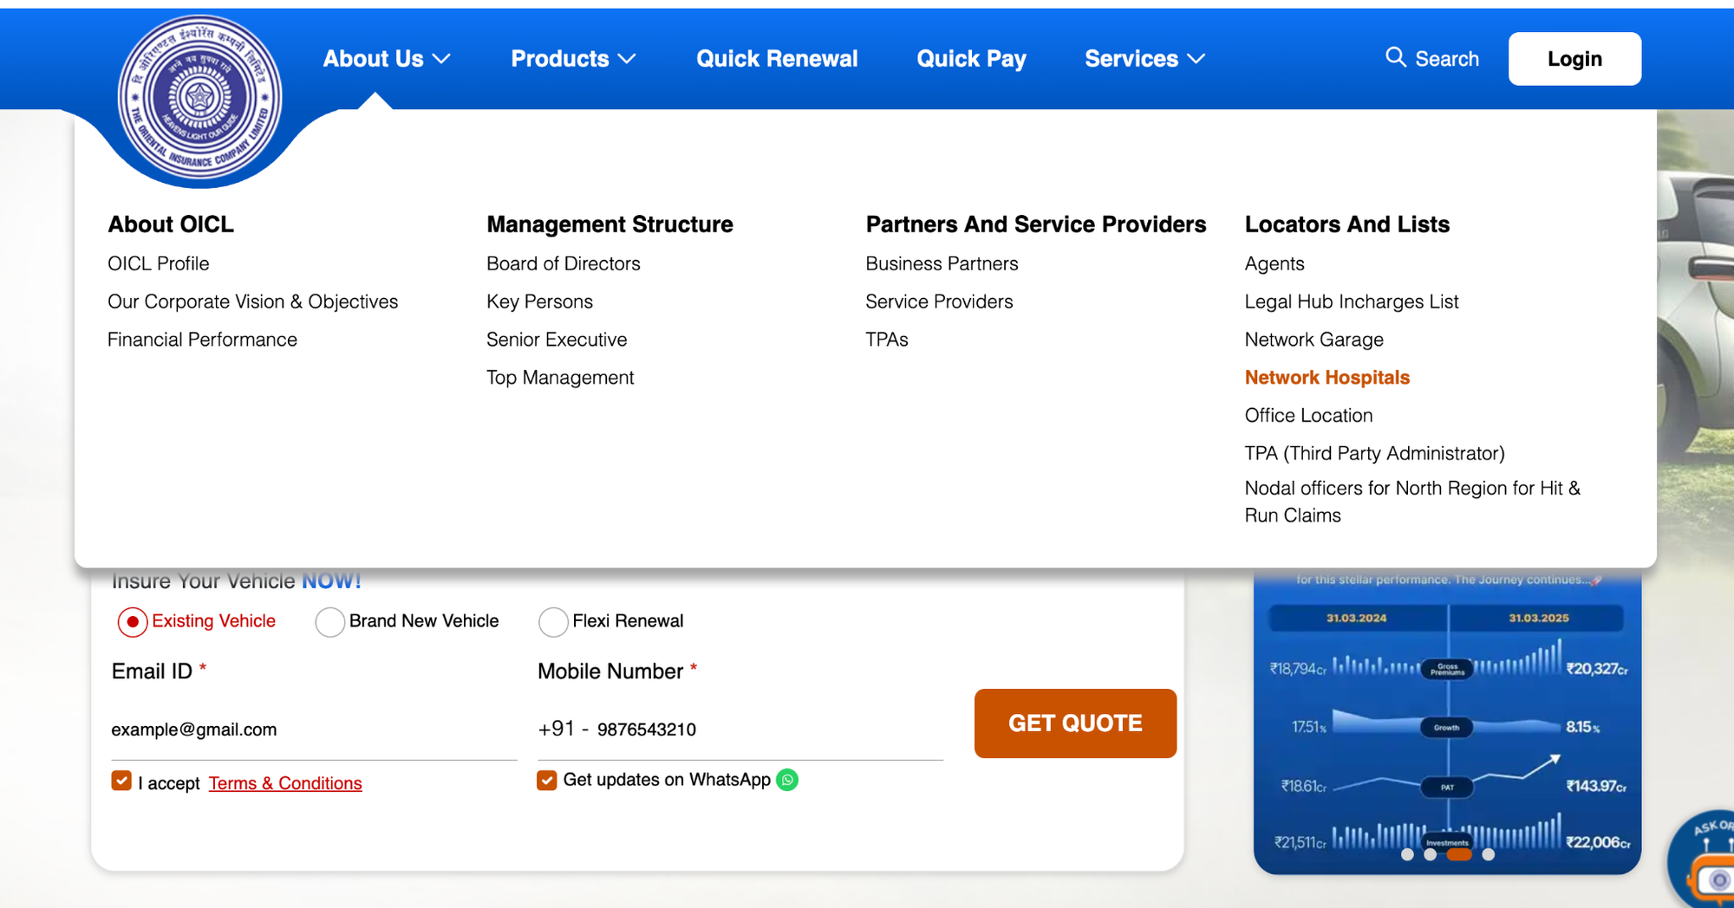The width and height of the screenshot is (1734, 908).
Task: Open Our Corporate Vision & Objectives
Action: (253, 302)
